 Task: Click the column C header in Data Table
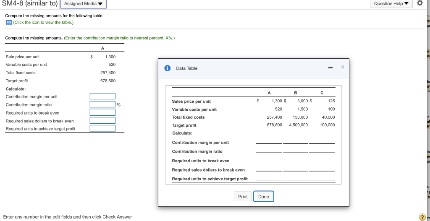point(322,93)
